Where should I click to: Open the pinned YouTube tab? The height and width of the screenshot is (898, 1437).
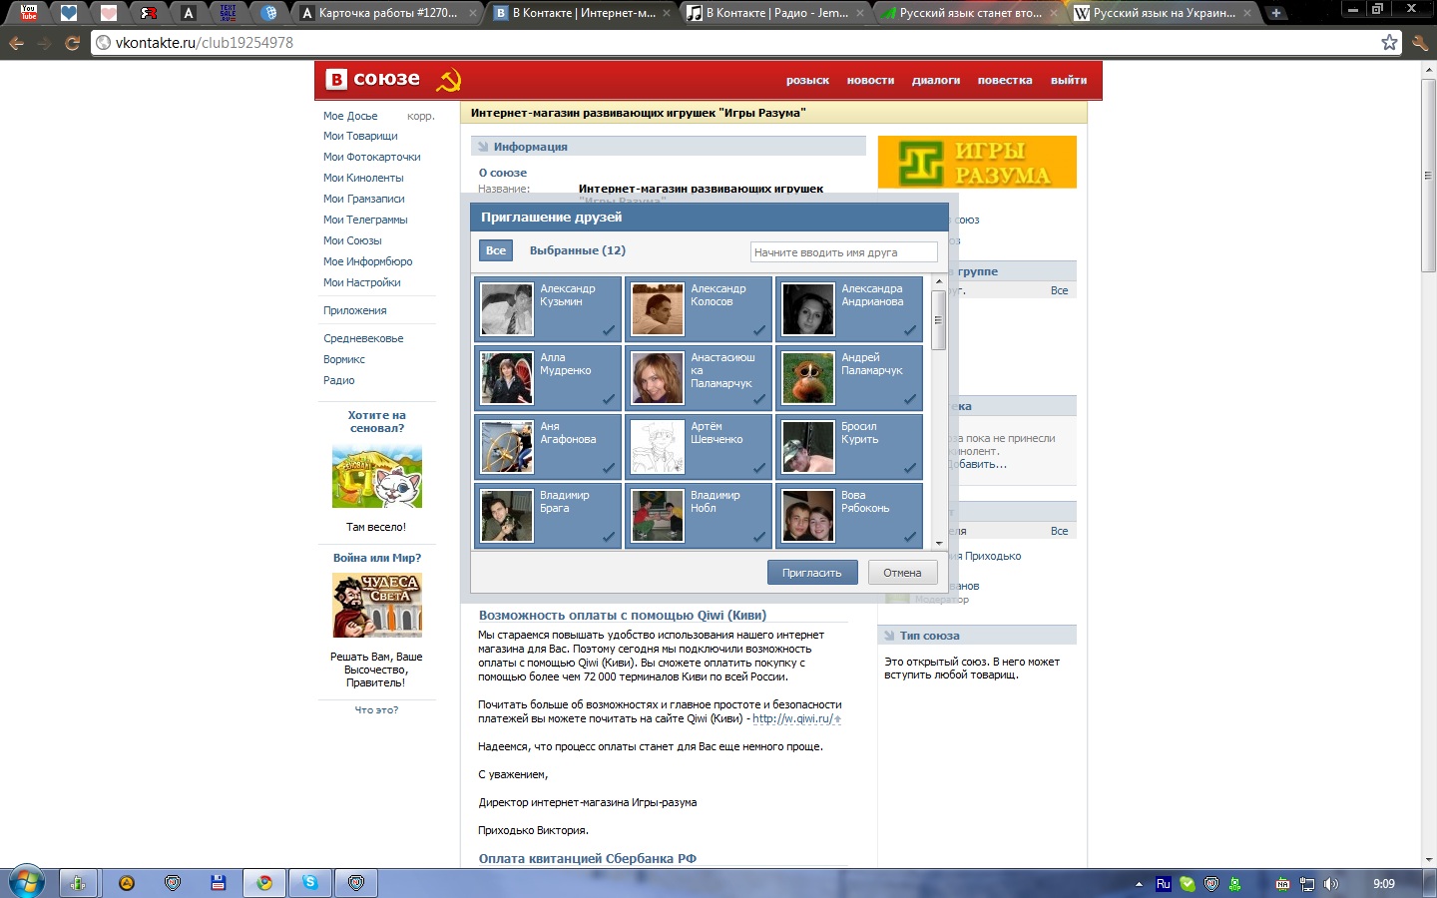click(x=29, y=13)
